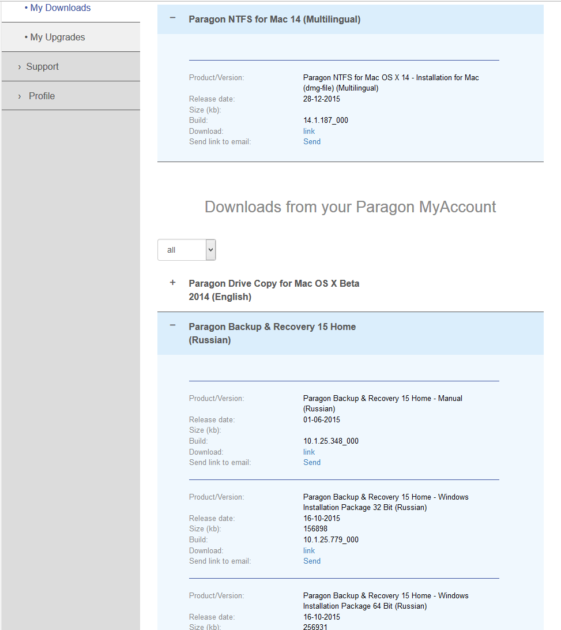Viewport: 561px width, 630px height.
Task: Collapse the Paragon NTFS for Mac 14 section
Action: click(x=172, y=18)
